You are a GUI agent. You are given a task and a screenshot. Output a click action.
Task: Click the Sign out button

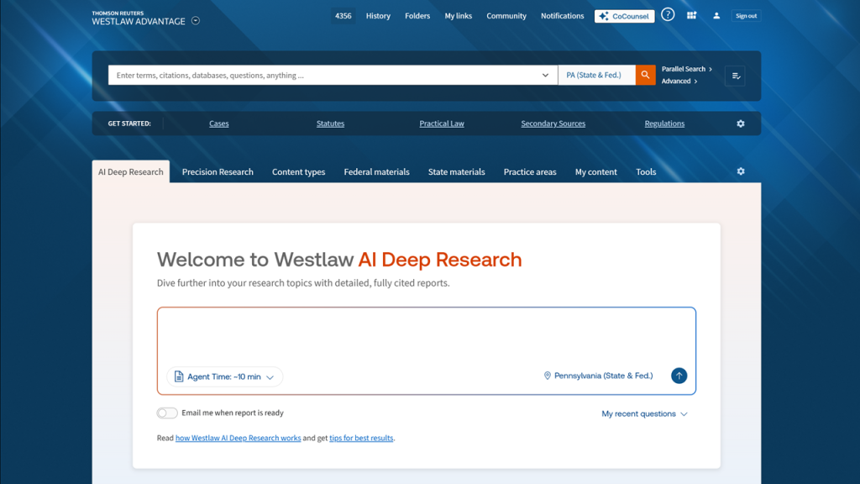click(x=746, y=16)
